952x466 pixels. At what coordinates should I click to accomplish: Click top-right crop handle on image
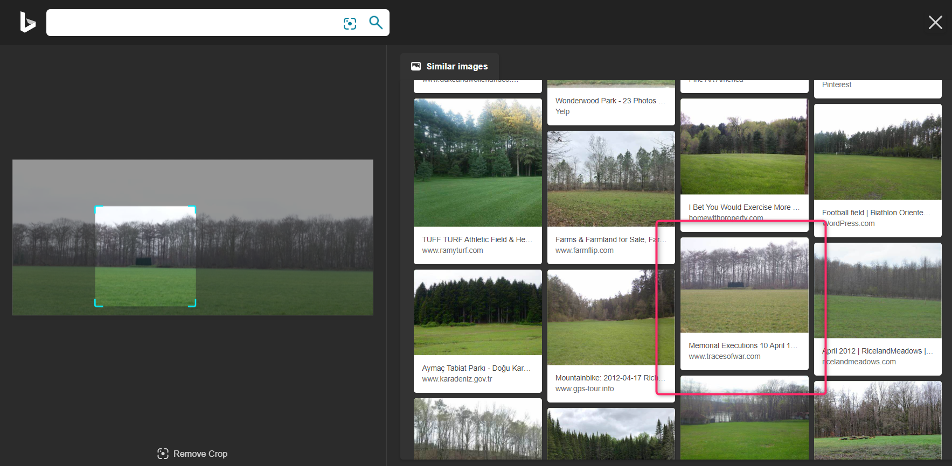pos(194,208)
